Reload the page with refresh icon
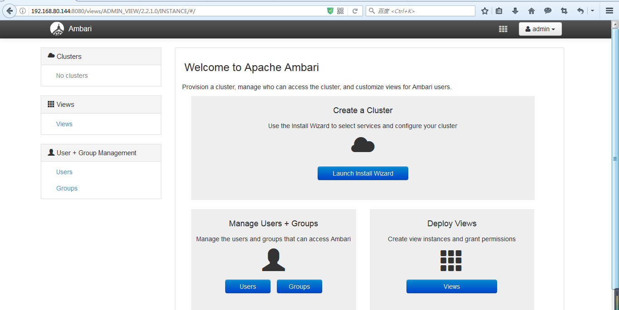This screenshot has width=619, height=310. tap(355, 11)
